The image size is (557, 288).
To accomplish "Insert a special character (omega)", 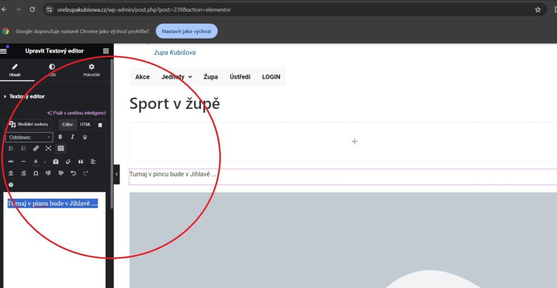I will (x=36, y=173).
